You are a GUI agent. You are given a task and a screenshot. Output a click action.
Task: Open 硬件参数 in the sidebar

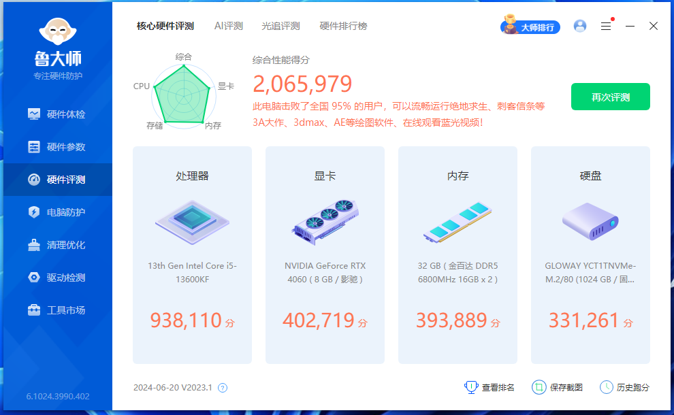pyautogui.click(x=58, y=147)
